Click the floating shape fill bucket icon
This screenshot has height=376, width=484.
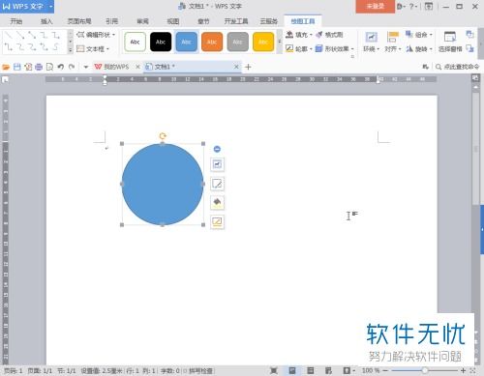(x=217, y=203)
